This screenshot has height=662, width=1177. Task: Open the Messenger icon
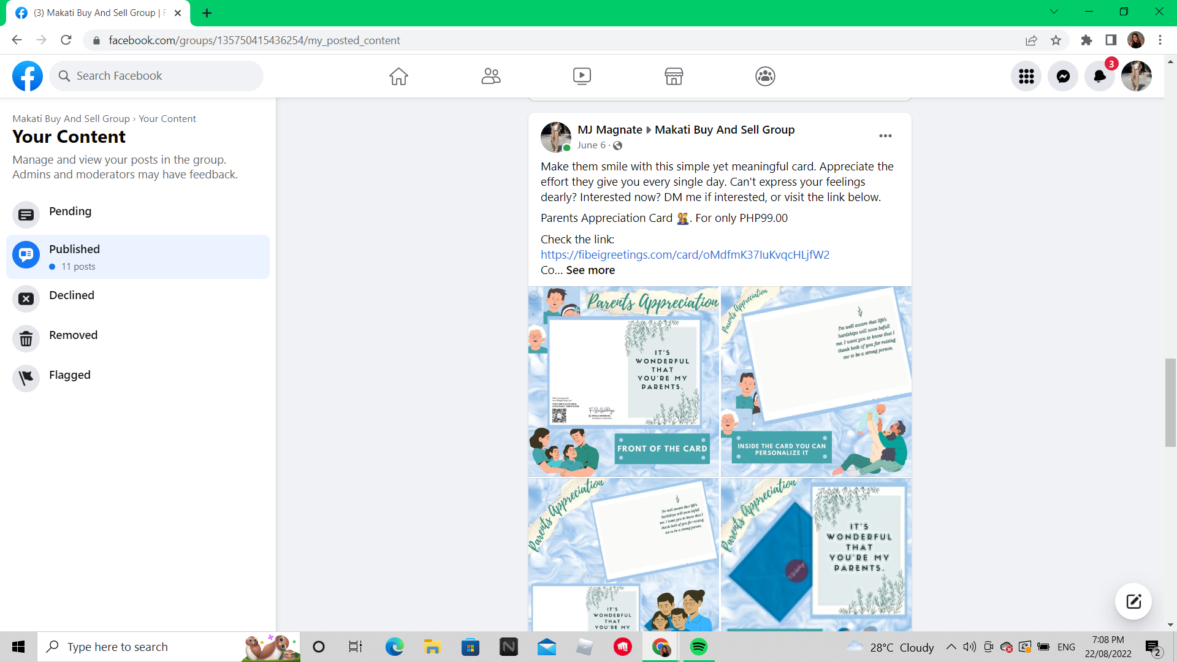pyautogui.click(x=1063, y=76)
